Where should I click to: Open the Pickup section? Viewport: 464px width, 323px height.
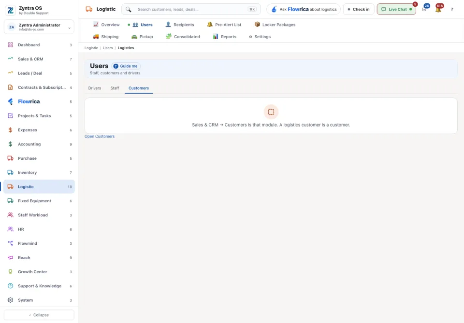pos(142,37)
